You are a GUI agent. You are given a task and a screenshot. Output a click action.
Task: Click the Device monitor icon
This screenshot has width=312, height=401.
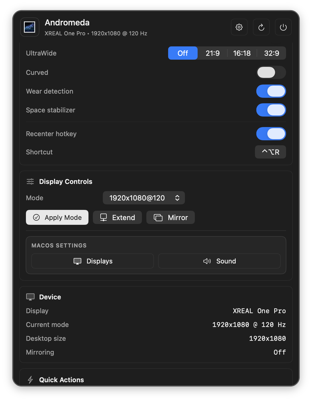(30, 297)
